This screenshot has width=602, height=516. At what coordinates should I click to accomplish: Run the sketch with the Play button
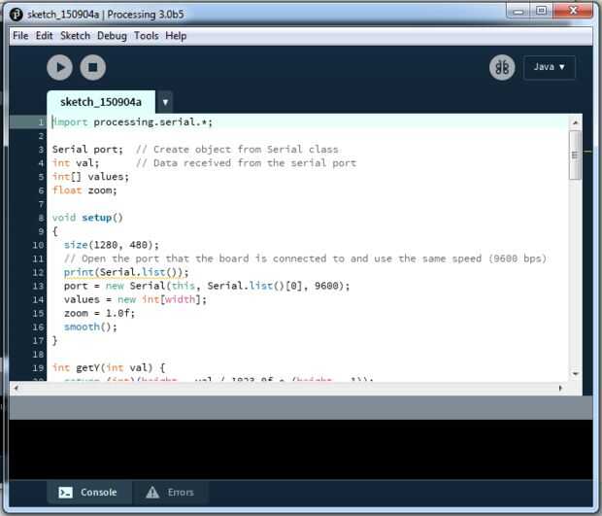tap(59, 68)
